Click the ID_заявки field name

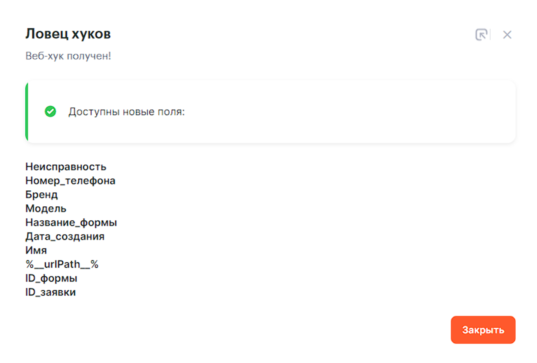[x=50, y=292]
